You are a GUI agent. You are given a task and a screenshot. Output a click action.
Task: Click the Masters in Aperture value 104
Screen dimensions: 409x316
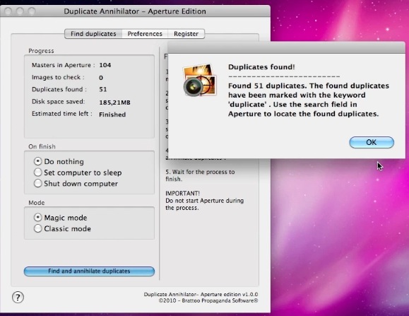tap(105, 65)
